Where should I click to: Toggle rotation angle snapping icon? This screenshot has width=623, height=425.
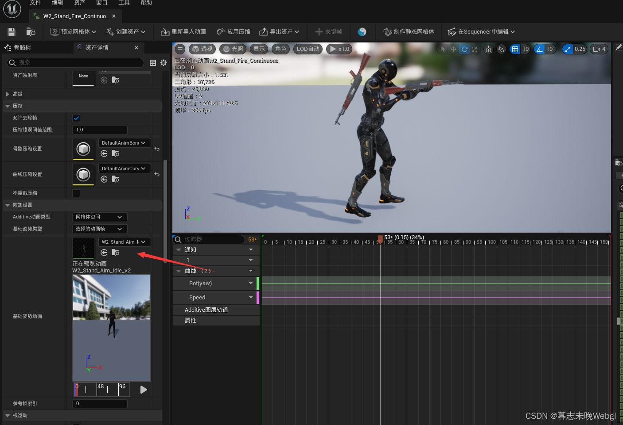539,49
